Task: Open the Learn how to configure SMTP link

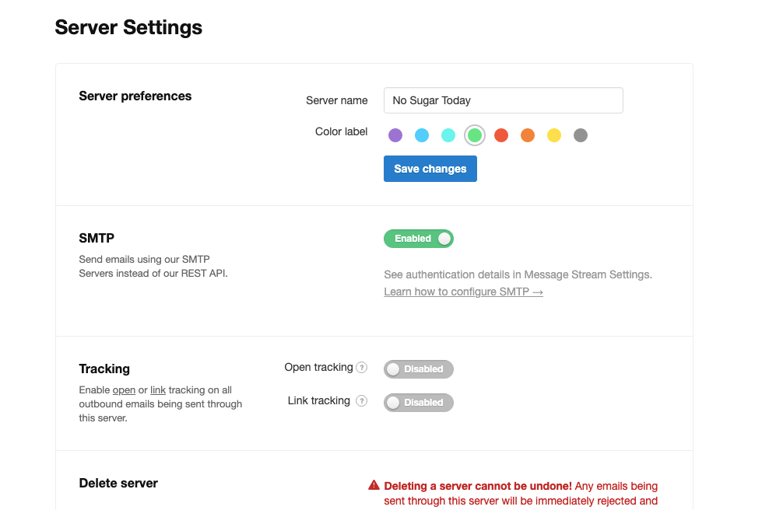Action: (x=463, y=292)
